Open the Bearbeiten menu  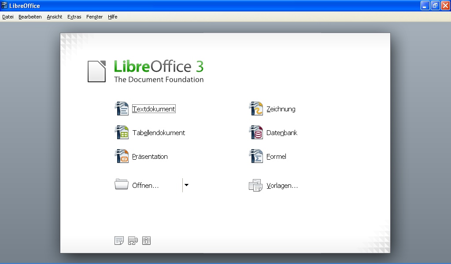[30, 17]
